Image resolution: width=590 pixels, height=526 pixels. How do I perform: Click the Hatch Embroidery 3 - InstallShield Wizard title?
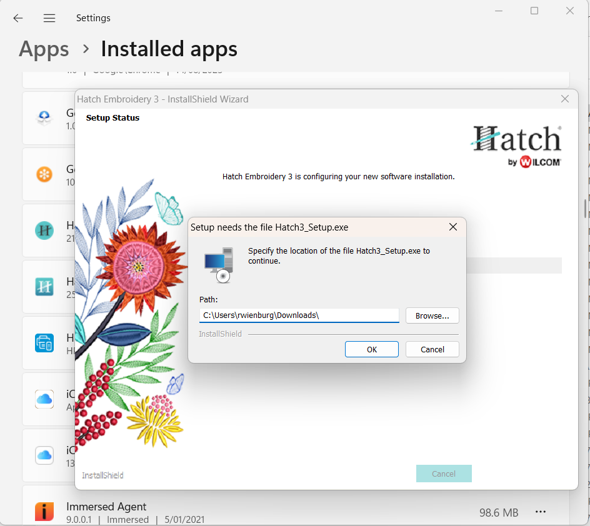[x=162, y=99]
